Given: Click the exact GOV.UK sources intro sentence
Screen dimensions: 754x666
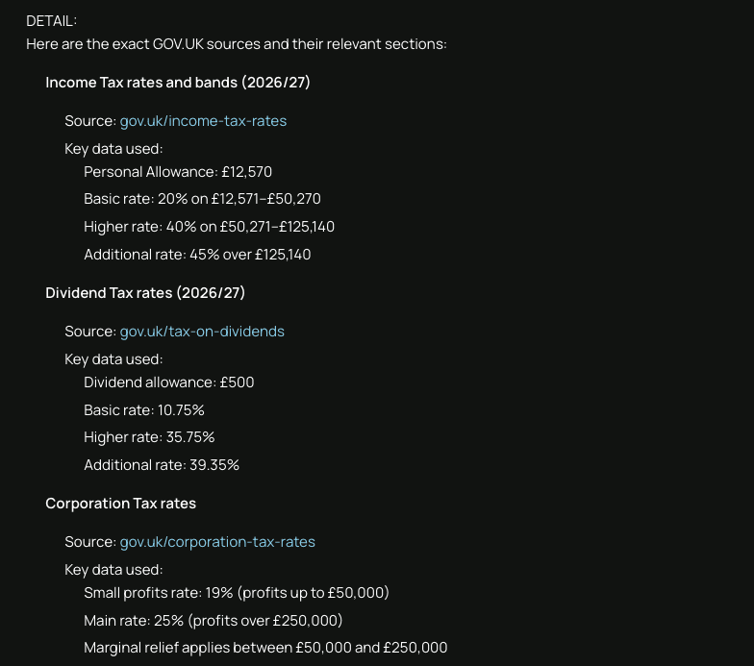Looking at the screenshot, I should click(237, 44).
